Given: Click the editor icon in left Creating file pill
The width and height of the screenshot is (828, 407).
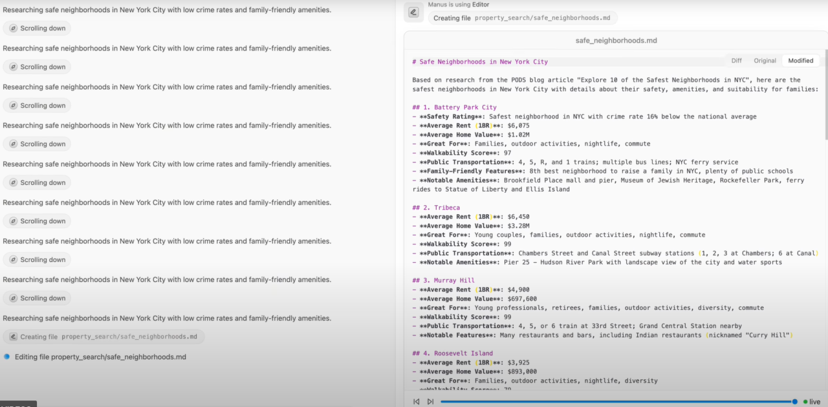Looking at the screenshot, I should [x=13, y=337].
